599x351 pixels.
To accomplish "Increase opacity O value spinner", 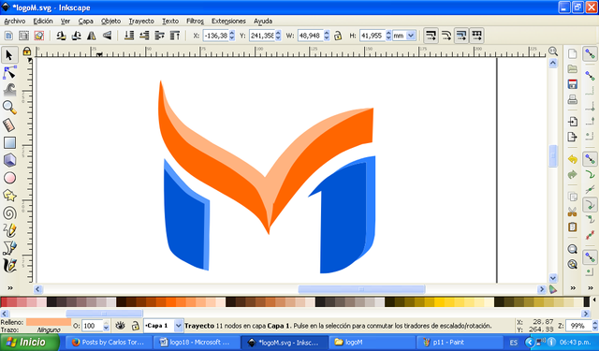I will 106,323.
